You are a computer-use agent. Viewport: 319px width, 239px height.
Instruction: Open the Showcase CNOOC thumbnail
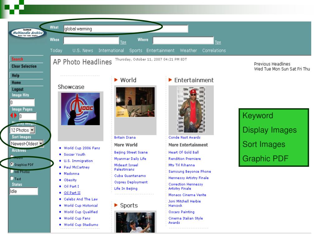80,109
